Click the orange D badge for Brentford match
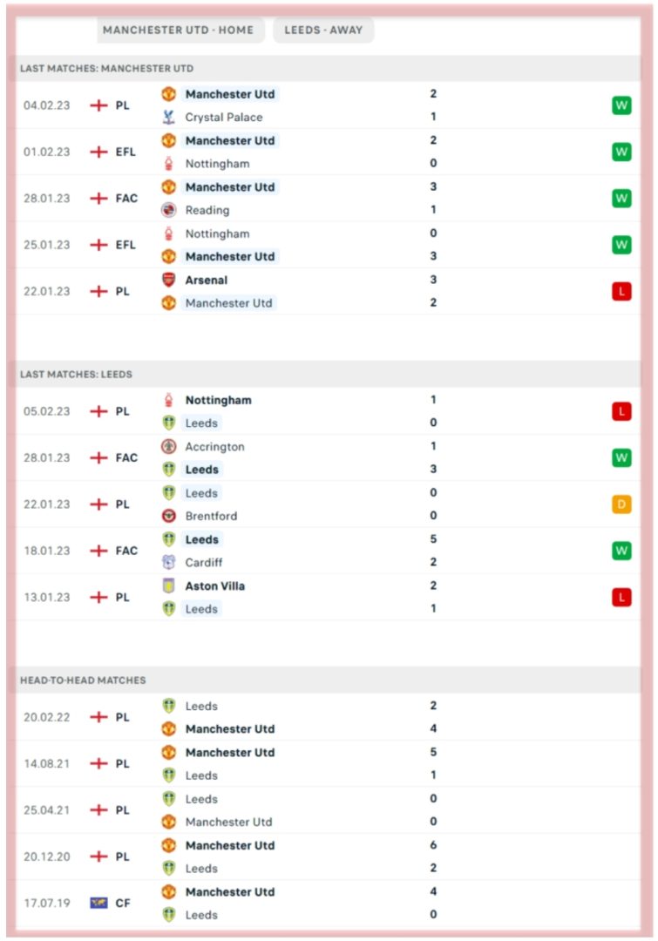Viewport: 658px width, 941px height. [x=621, y=504]
